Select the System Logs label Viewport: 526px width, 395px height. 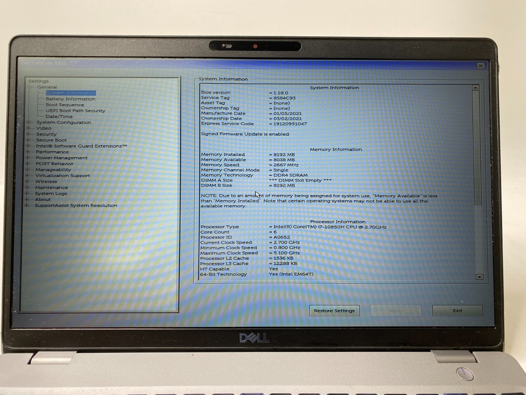coord(51,193)
